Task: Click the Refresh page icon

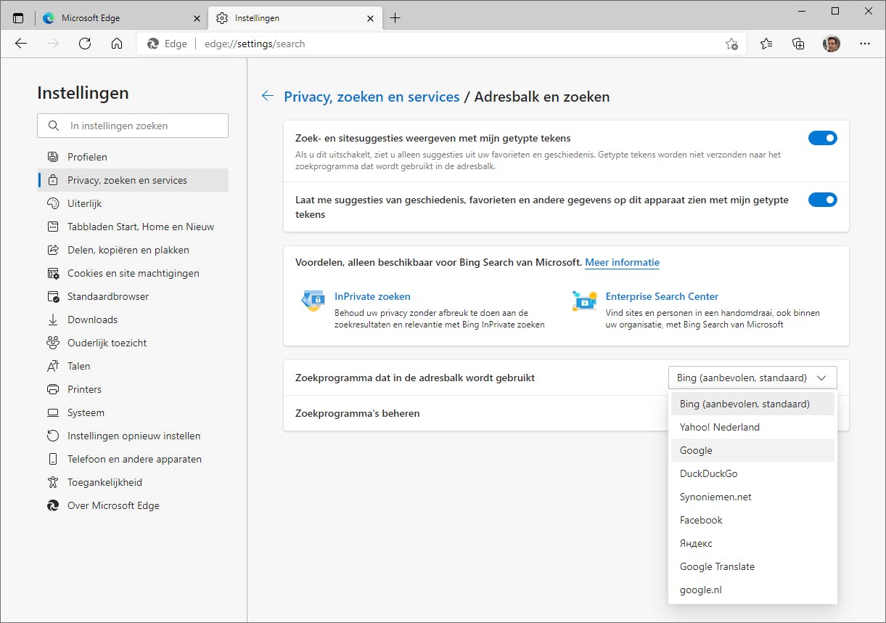Action: tap(85, 44)
